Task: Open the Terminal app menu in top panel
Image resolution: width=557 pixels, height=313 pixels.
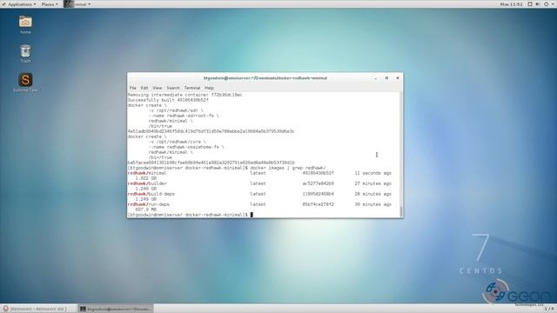Action: (77, 4)
